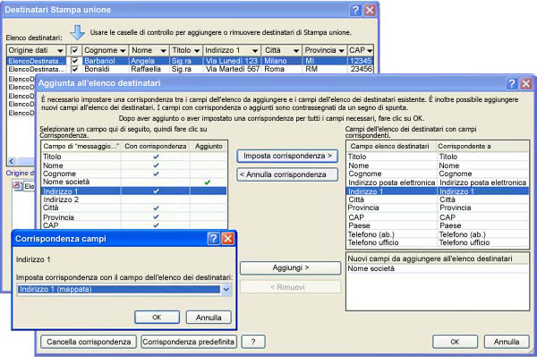Select Provincia row in message fields list
Viewport: 537px width, 357px height.
[134, 217]
